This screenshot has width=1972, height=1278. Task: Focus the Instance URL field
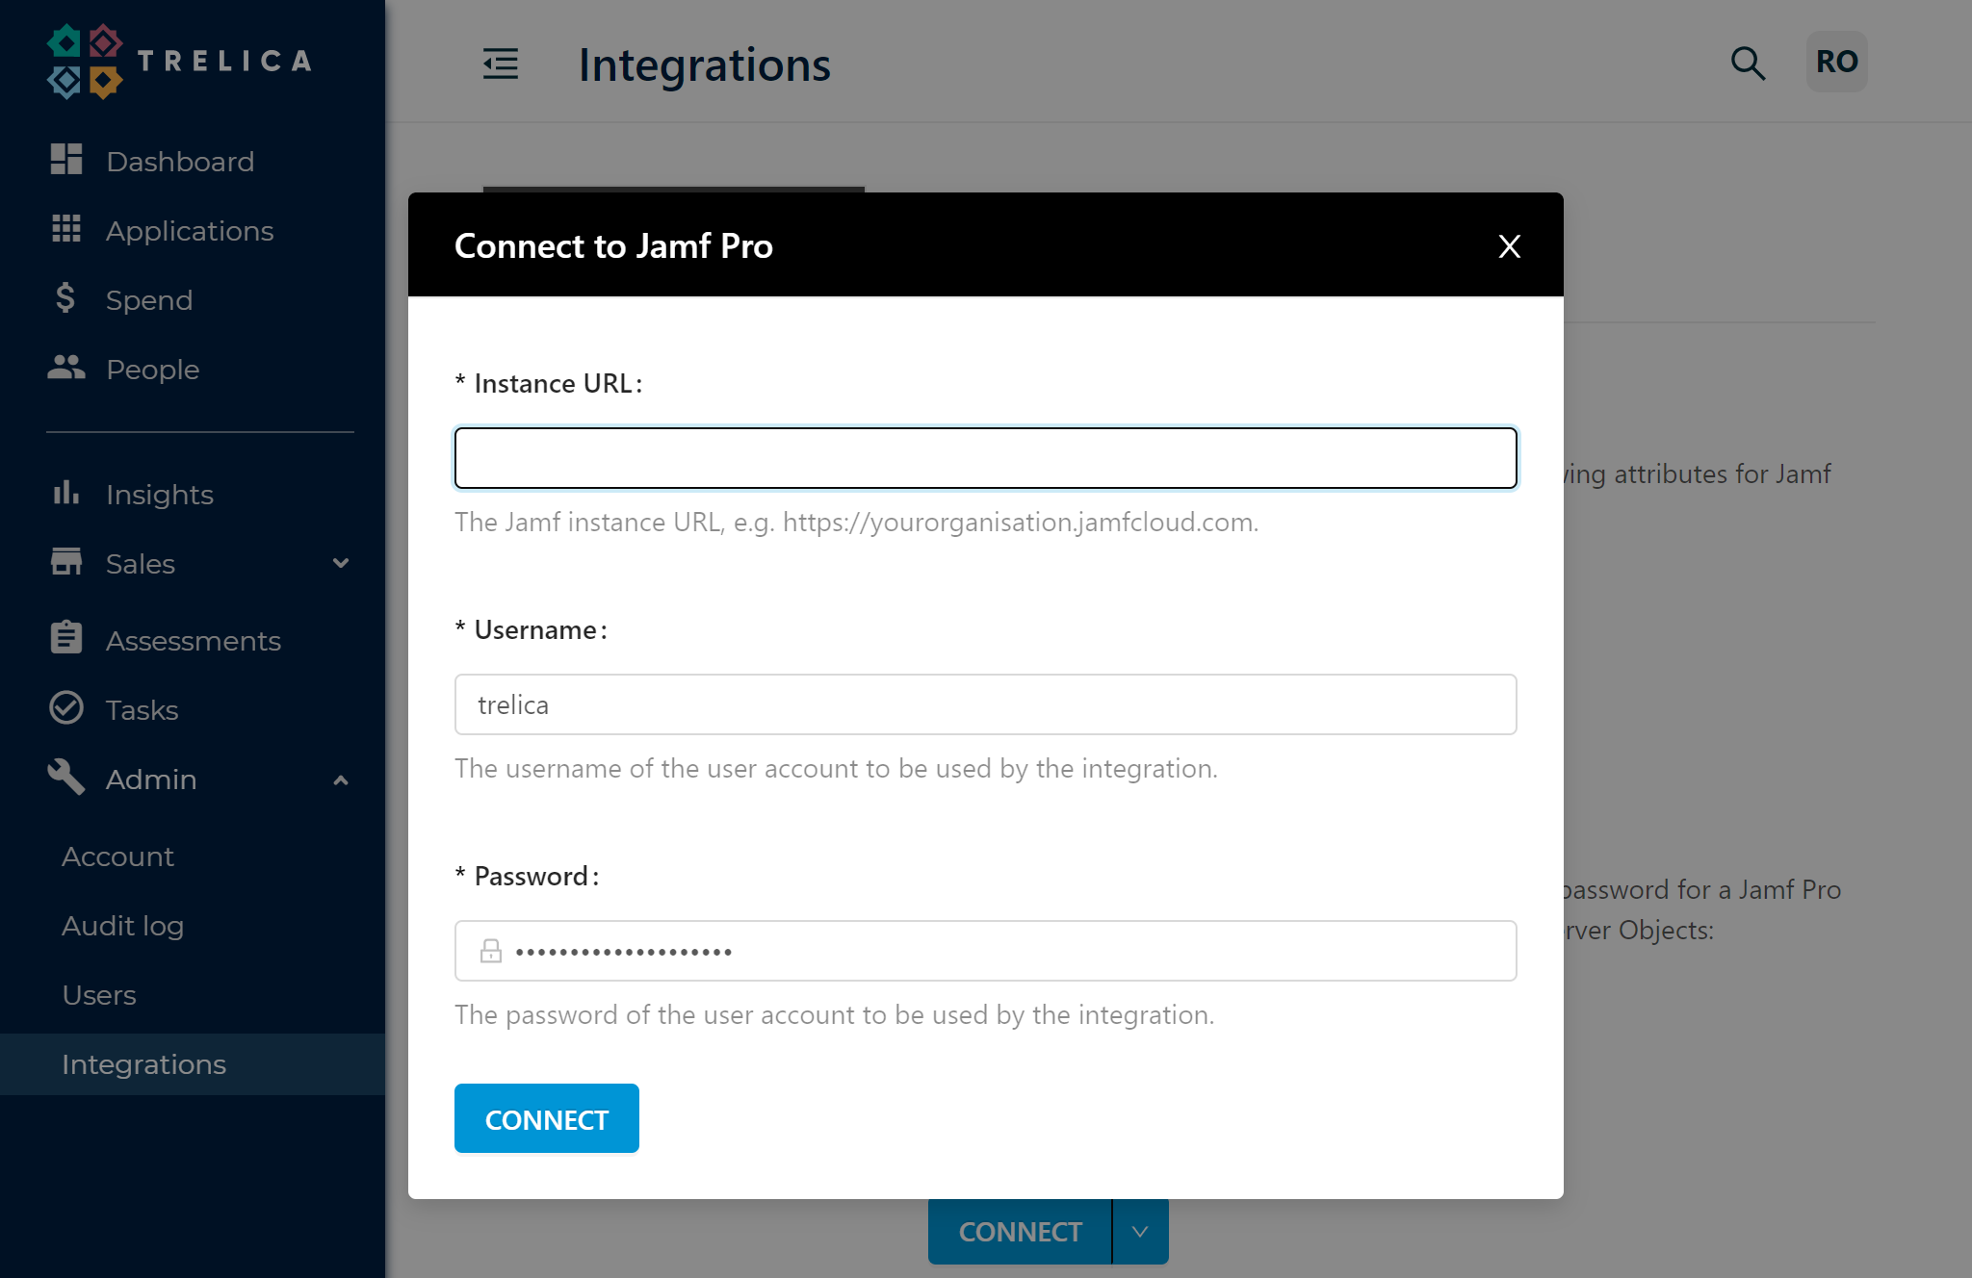(x=986, y=458)
